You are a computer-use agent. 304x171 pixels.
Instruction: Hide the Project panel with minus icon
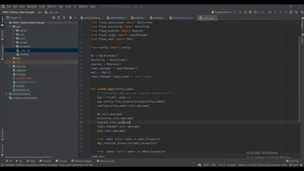76,18
